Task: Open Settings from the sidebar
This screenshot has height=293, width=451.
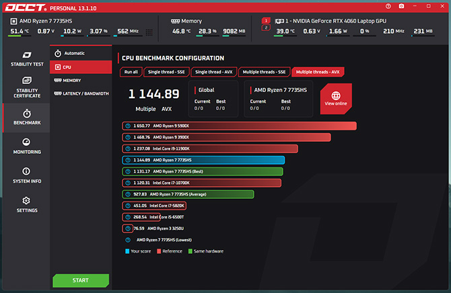Action: (27, 205)
